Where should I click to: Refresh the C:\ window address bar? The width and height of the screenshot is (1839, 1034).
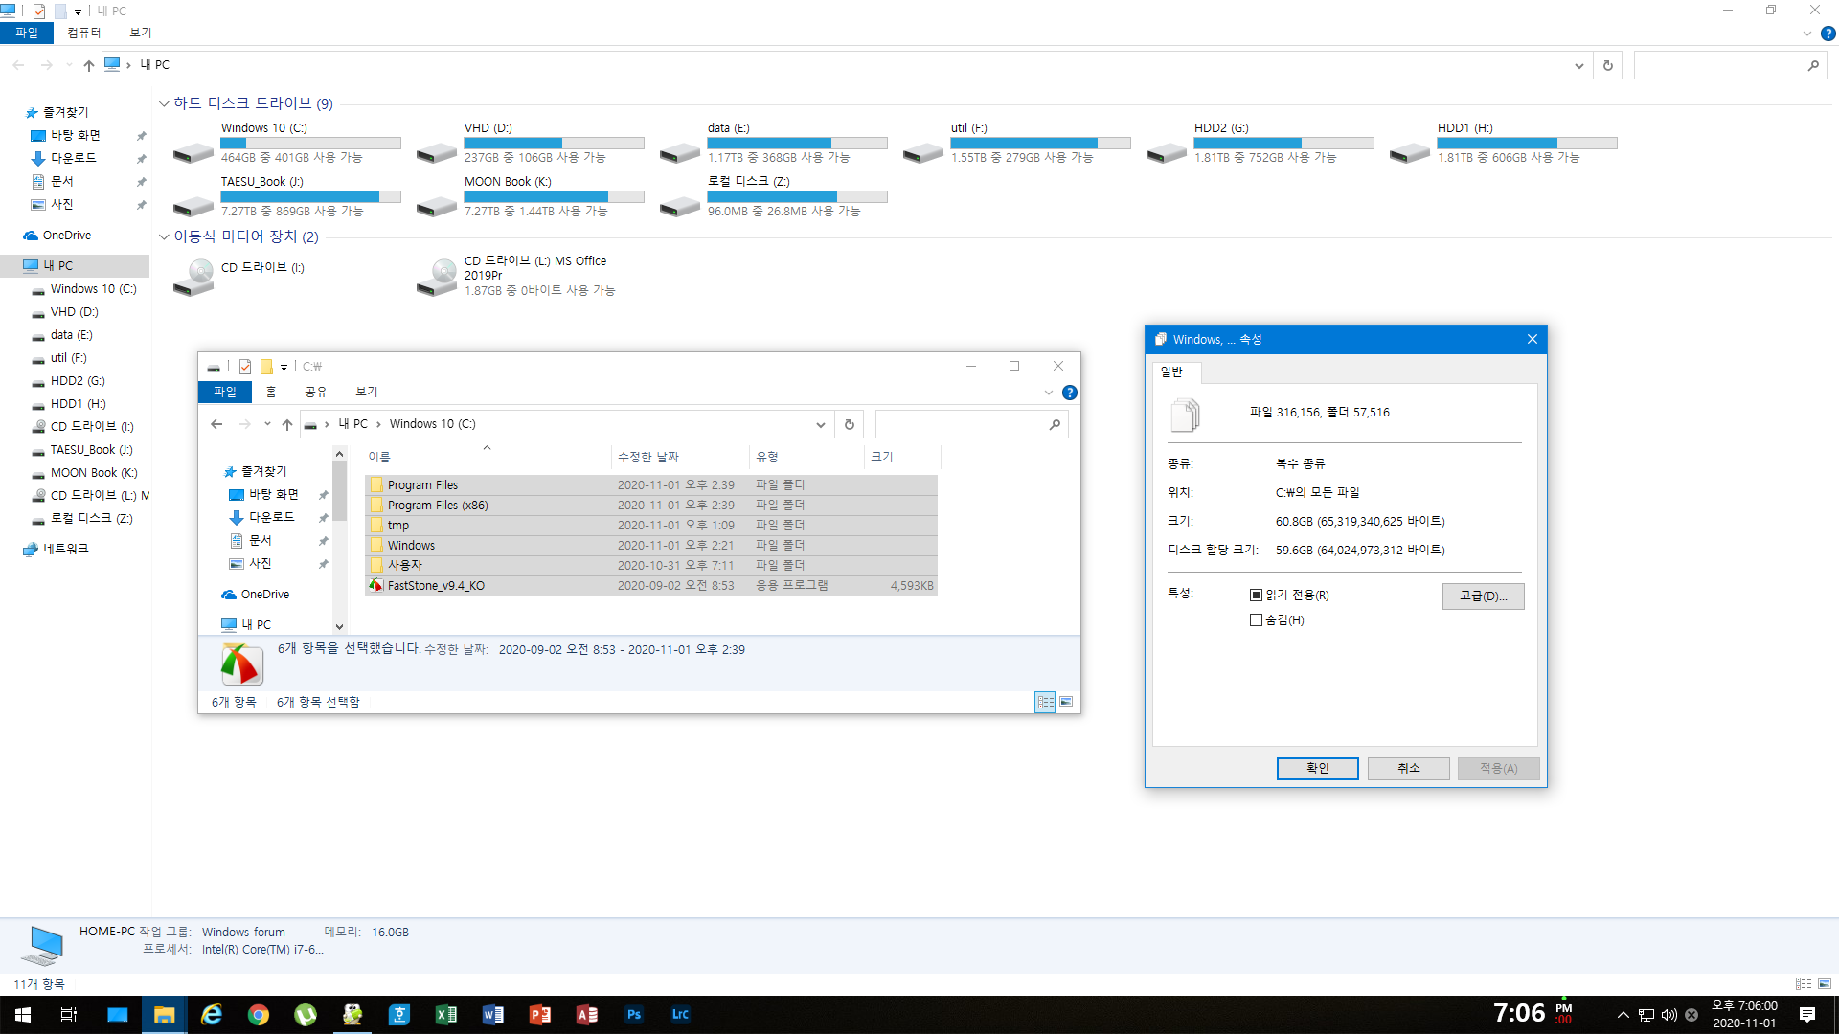point(850,424)
